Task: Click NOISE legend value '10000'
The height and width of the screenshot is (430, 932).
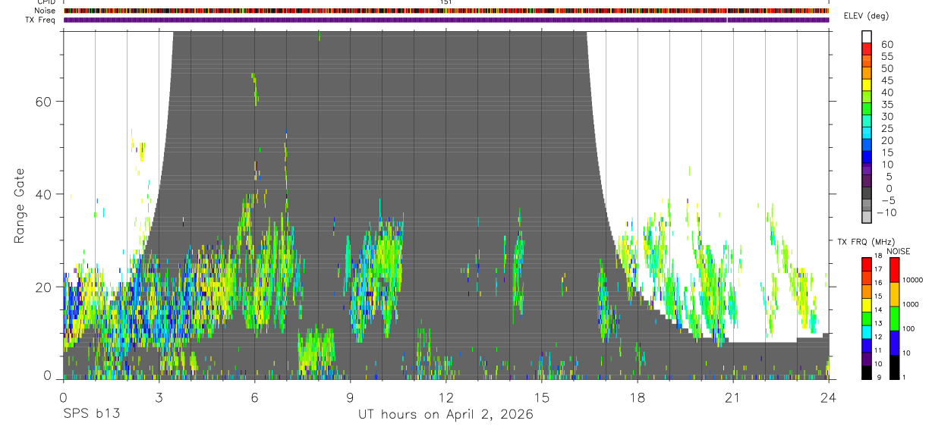Action: coord(912,281)
